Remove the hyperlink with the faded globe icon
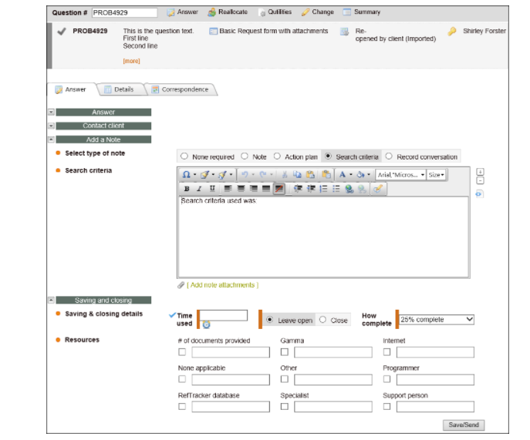Screen dimensions: 530x440 (x=362, y=189)
